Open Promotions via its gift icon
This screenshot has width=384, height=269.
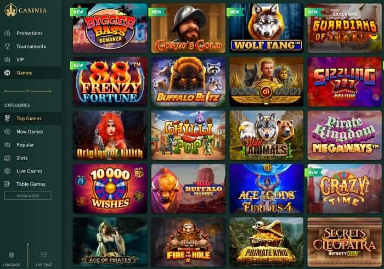[x=7, y=33]
